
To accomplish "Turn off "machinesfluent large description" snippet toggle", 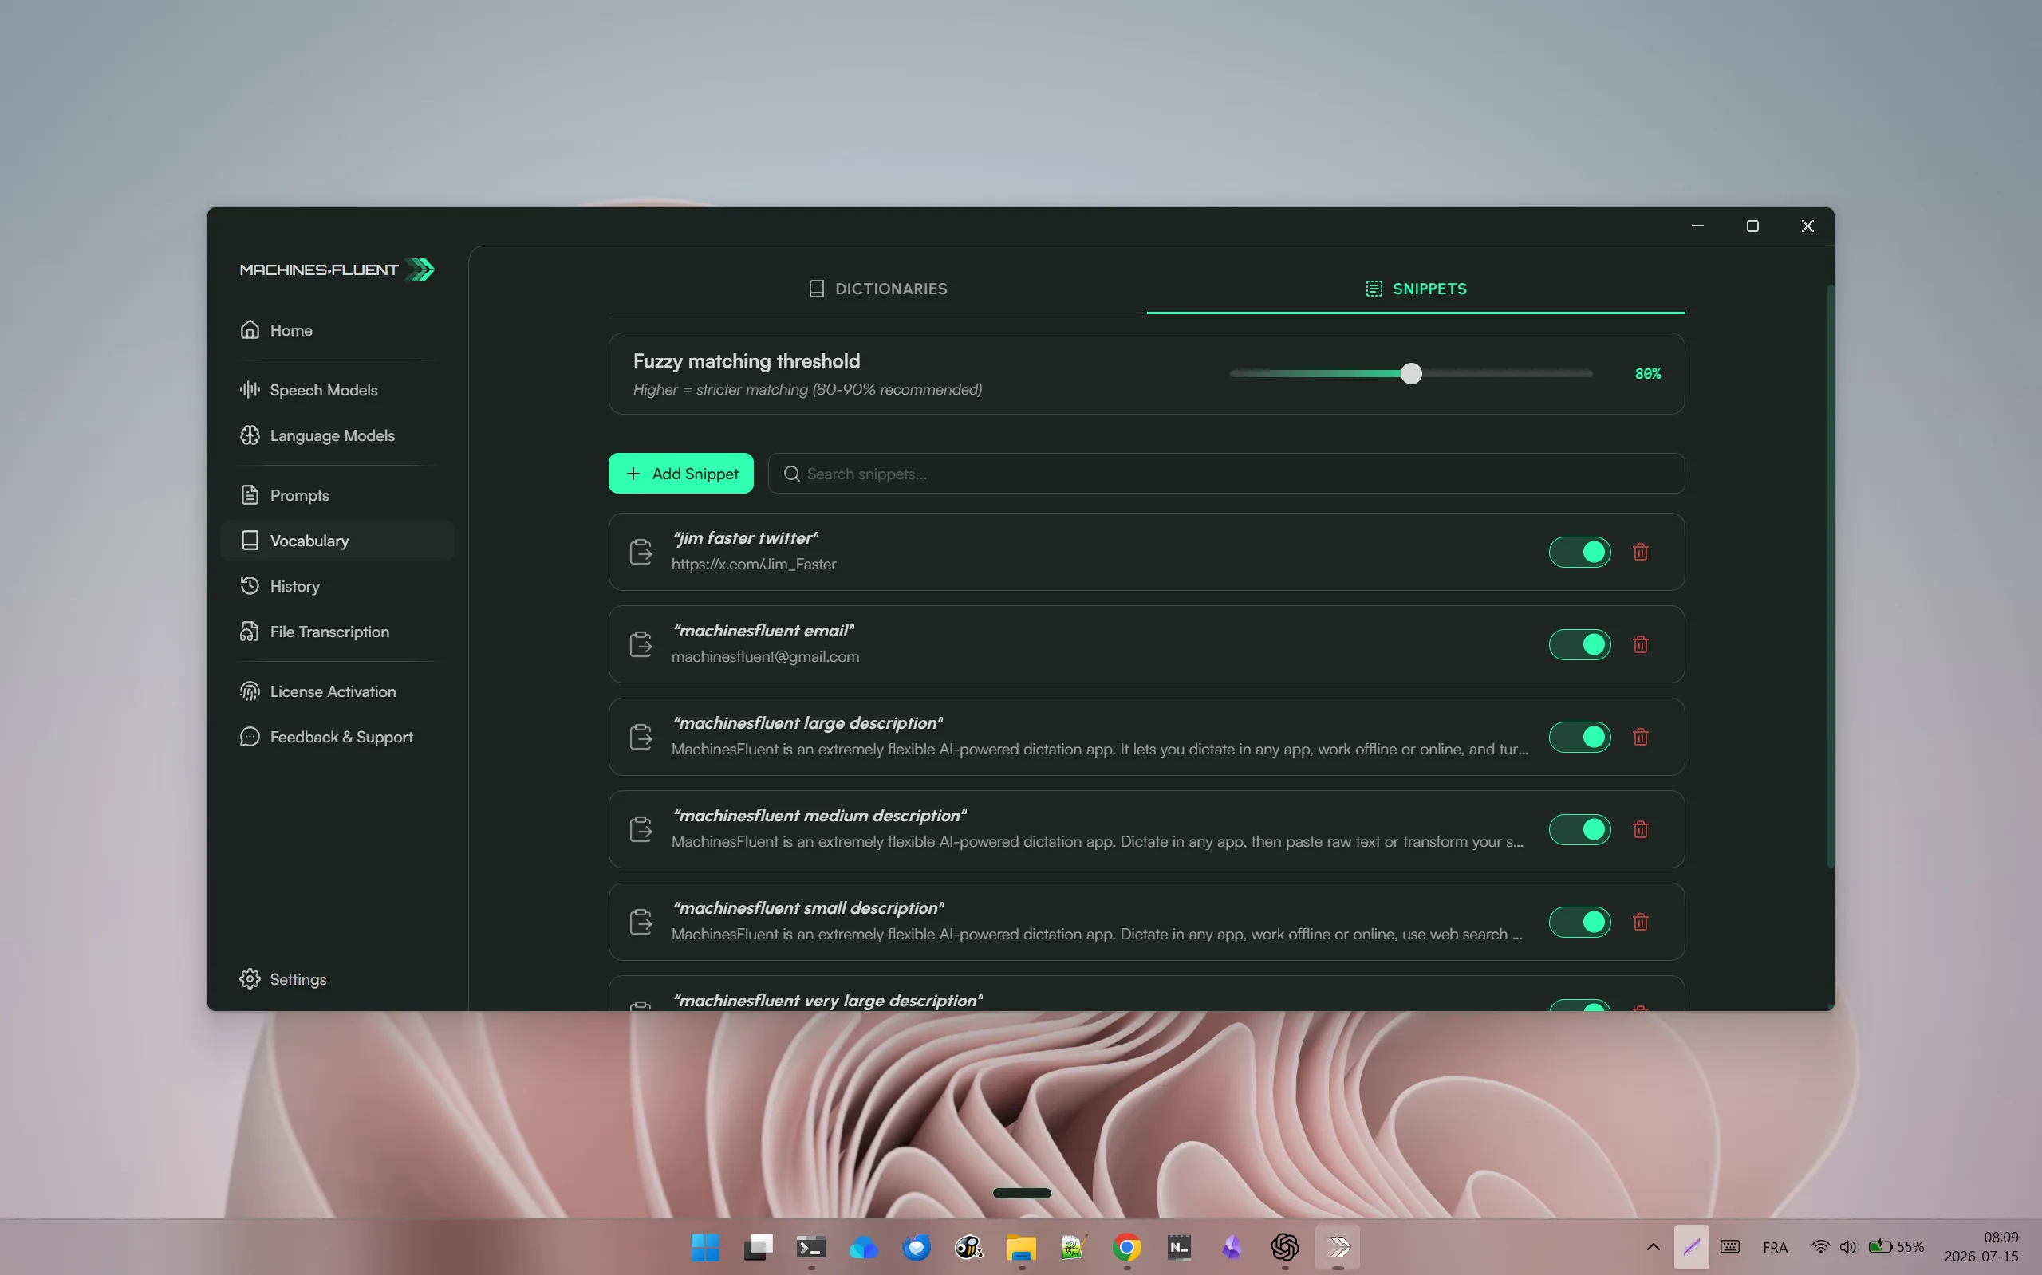I will (1580, 737).
